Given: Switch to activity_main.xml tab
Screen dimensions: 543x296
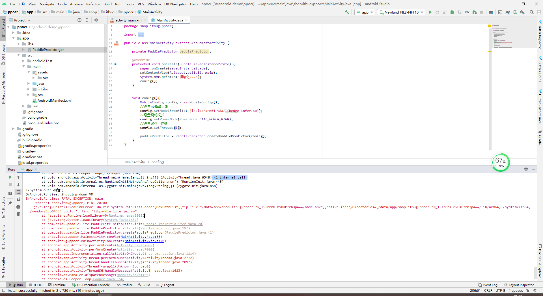Looking at the screenshot, I should pos(129,20).
